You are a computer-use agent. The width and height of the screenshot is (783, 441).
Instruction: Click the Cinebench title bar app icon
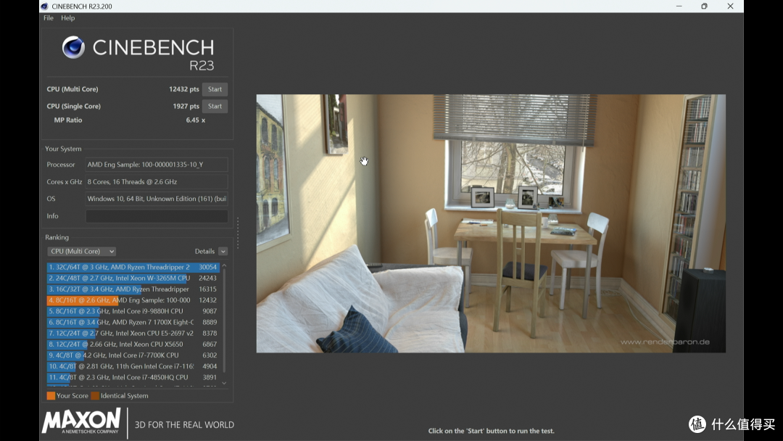pyautogui.click(x=44, y=7)
